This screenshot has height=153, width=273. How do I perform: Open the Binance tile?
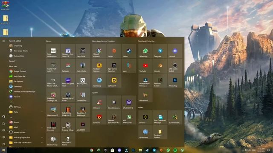click(x=145, y=117)
